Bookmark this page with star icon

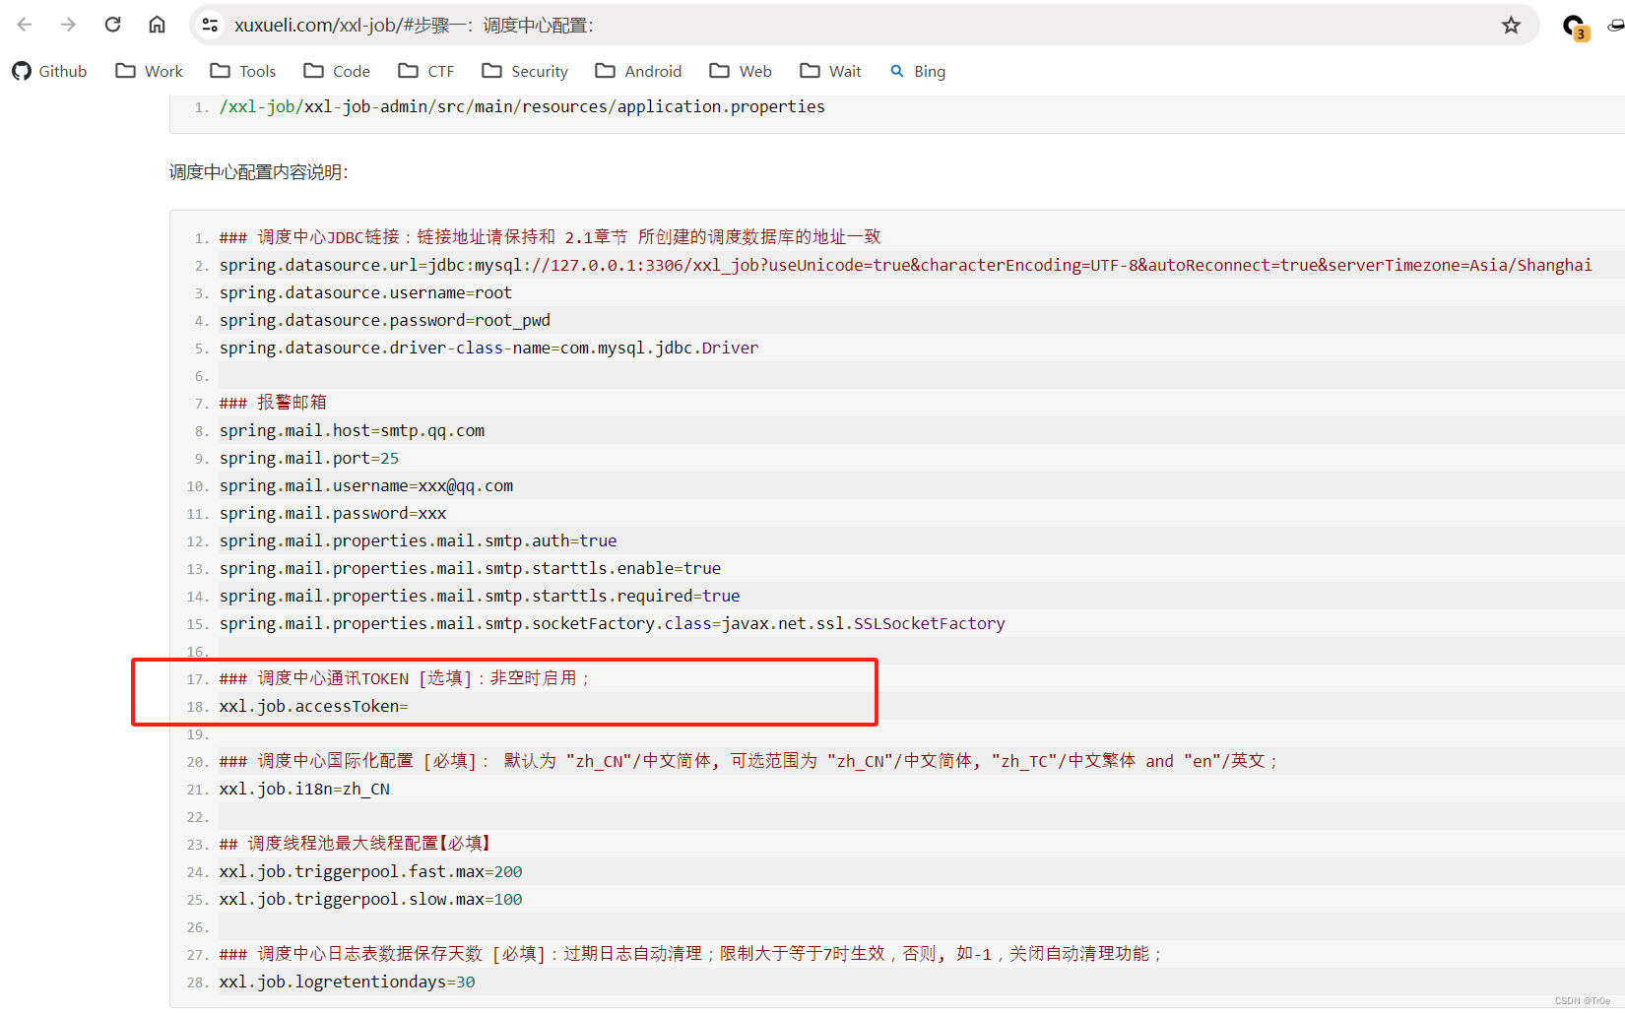pyautogui.click(x=1511, y=25)
